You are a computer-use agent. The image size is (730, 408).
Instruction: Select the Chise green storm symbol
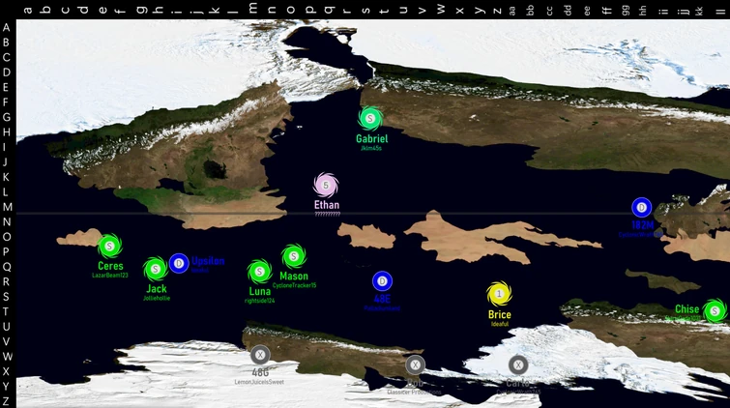[715, 310]
